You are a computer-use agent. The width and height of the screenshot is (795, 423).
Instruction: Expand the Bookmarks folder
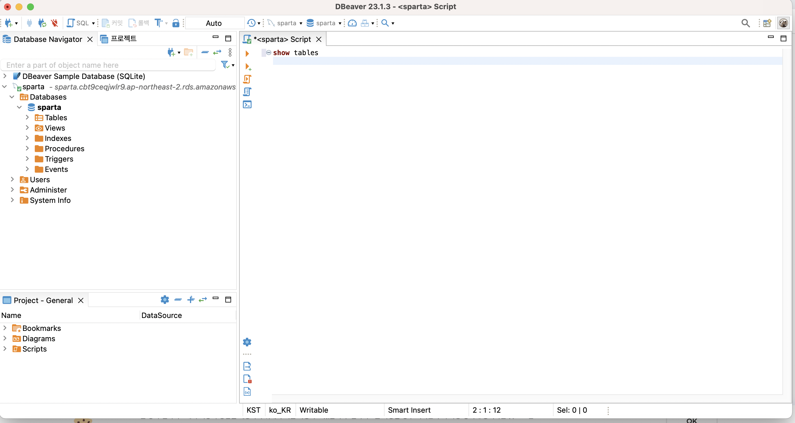tap(5, 328)
